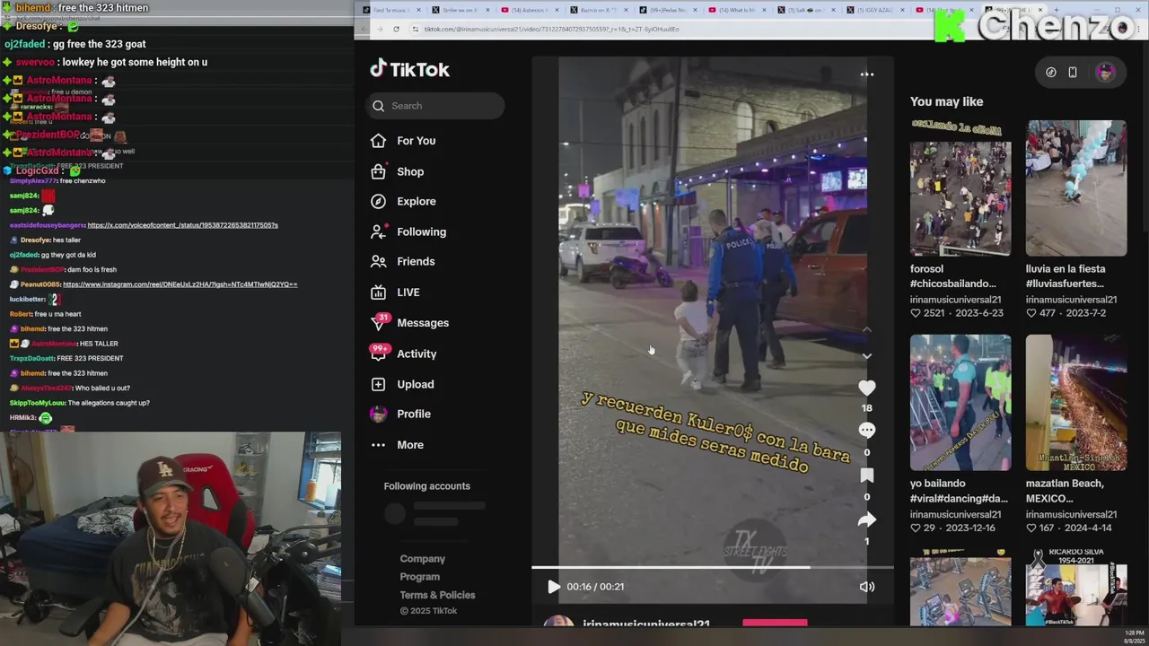Open your Profile page
This screenshot has height=646, width=1149.
[414, 414]
